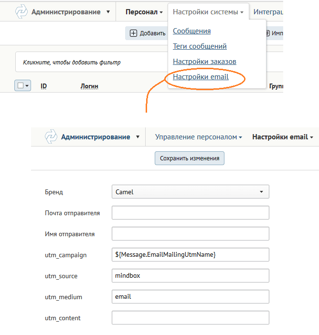Click the lower Администрирование logo icon
The height and width of the screenshot is (335, 319).
[x=51, y=136]
